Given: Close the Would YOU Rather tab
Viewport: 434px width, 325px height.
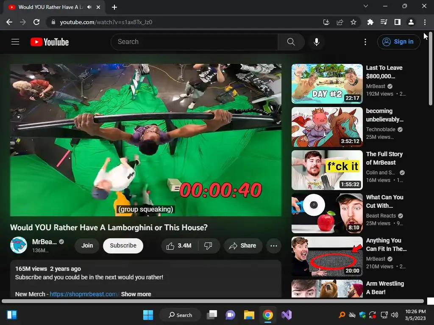Looking at the screenshot, I should tap(98, 7).
